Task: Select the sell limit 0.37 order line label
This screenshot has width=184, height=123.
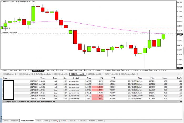Action: tap(9, 33)
